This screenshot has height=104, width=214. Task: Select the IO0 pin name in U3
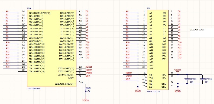[165, 13]
